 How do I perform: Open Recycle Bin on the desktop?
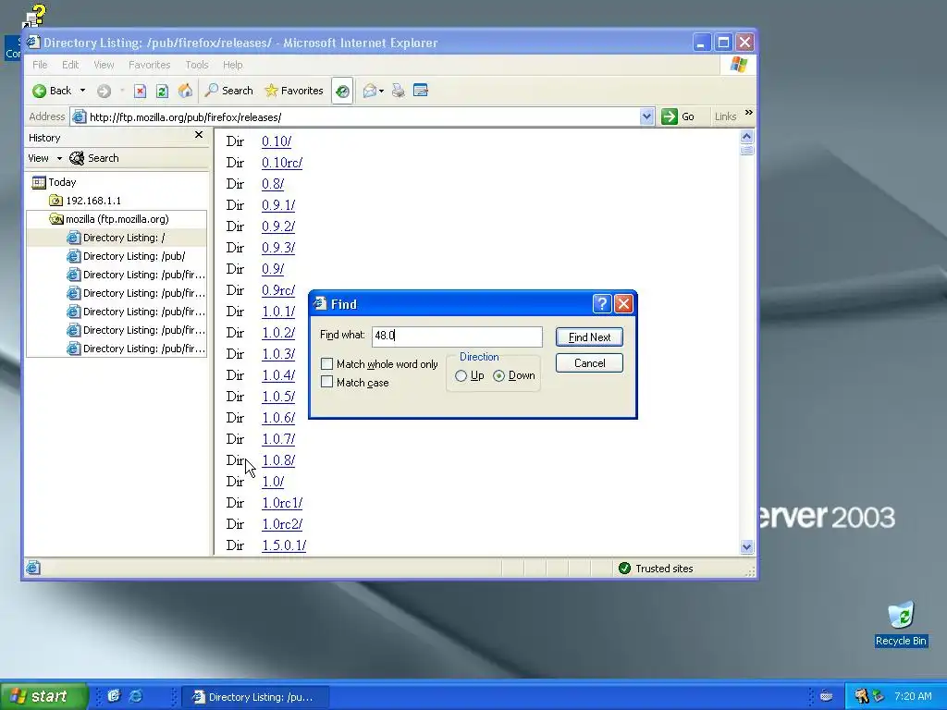click(x=901, y=624)
